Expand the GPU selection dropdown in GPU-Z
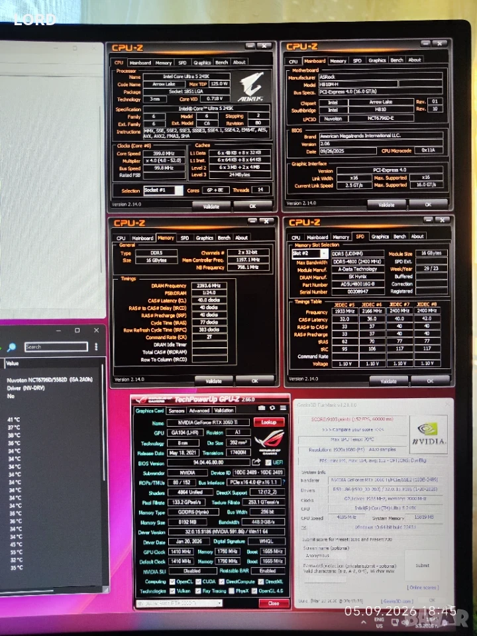This screenshot has width=477, height=636. tap(180, 603)
